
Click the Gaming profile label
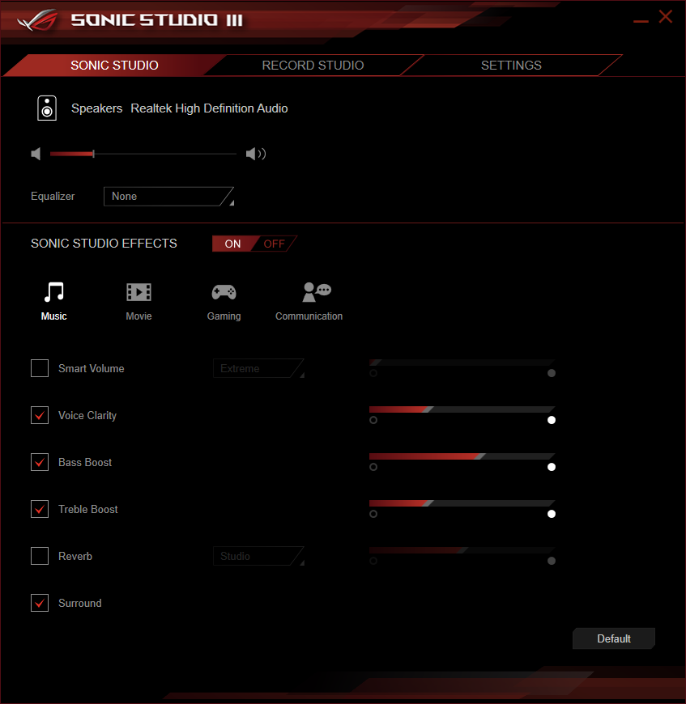tap(224, 316)
